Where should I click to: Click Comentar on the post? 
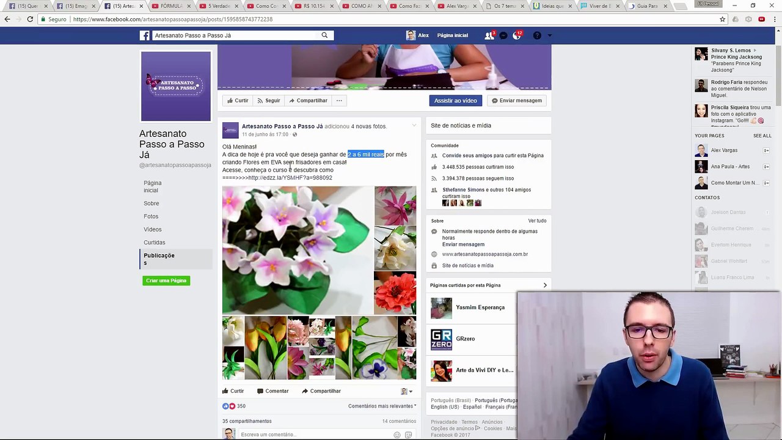[272, 391]
